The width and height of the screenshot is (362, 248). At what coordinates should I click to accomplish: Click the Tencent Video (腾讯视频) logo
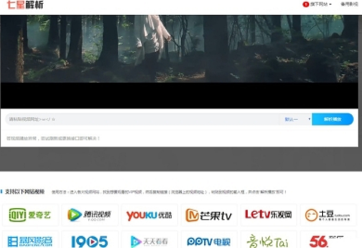[90, 215]
